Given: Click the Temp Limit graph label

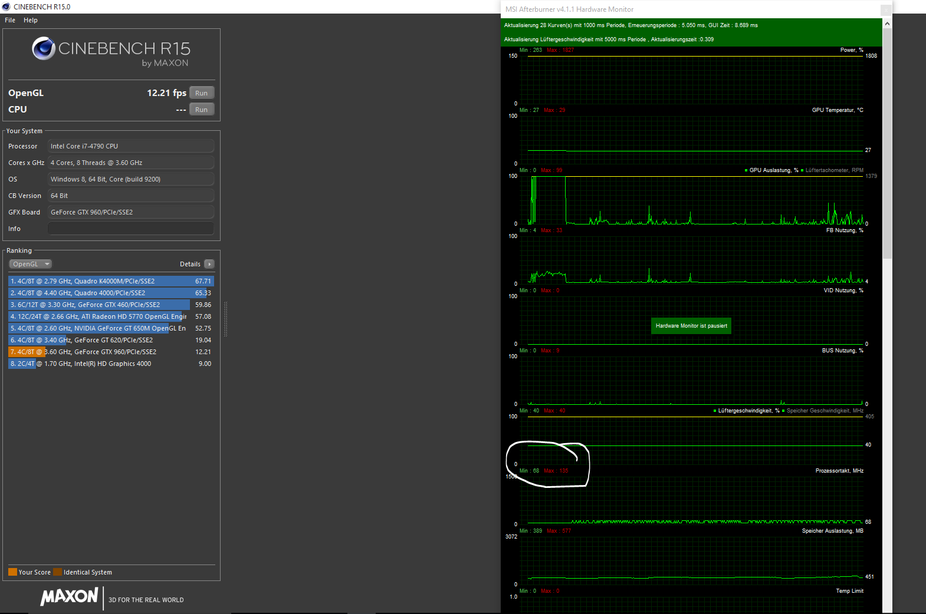Looking at the screenshot, I should click(849, 591).
